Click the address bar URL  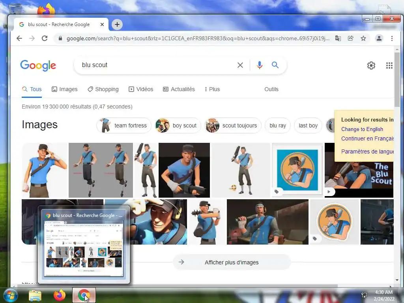point(198,38)
